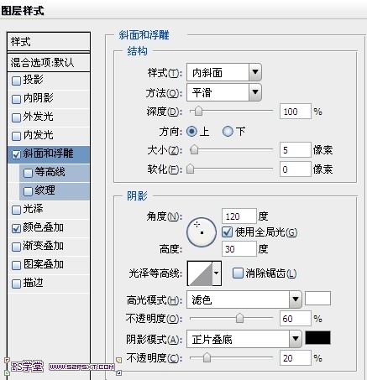Tick the 描边 stroke checkbox

pyautogui.click(x=16, y=284)
